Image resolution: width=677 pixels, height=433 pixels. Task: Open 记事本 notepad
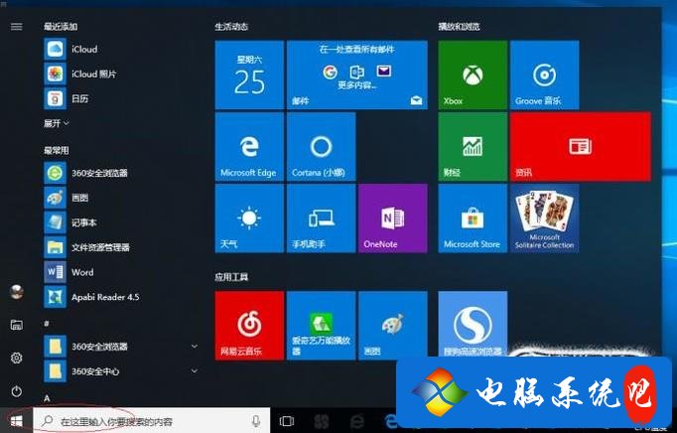tap(121, 223)
